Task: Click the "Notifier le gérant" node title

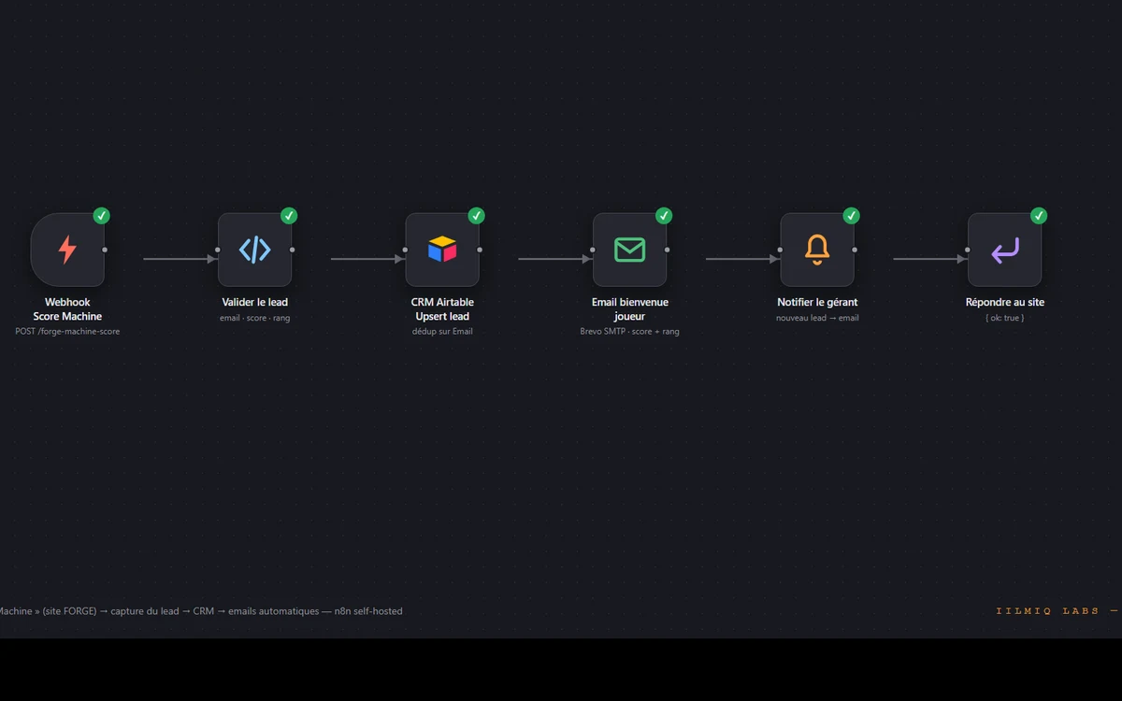Action: tap(817, 302)
